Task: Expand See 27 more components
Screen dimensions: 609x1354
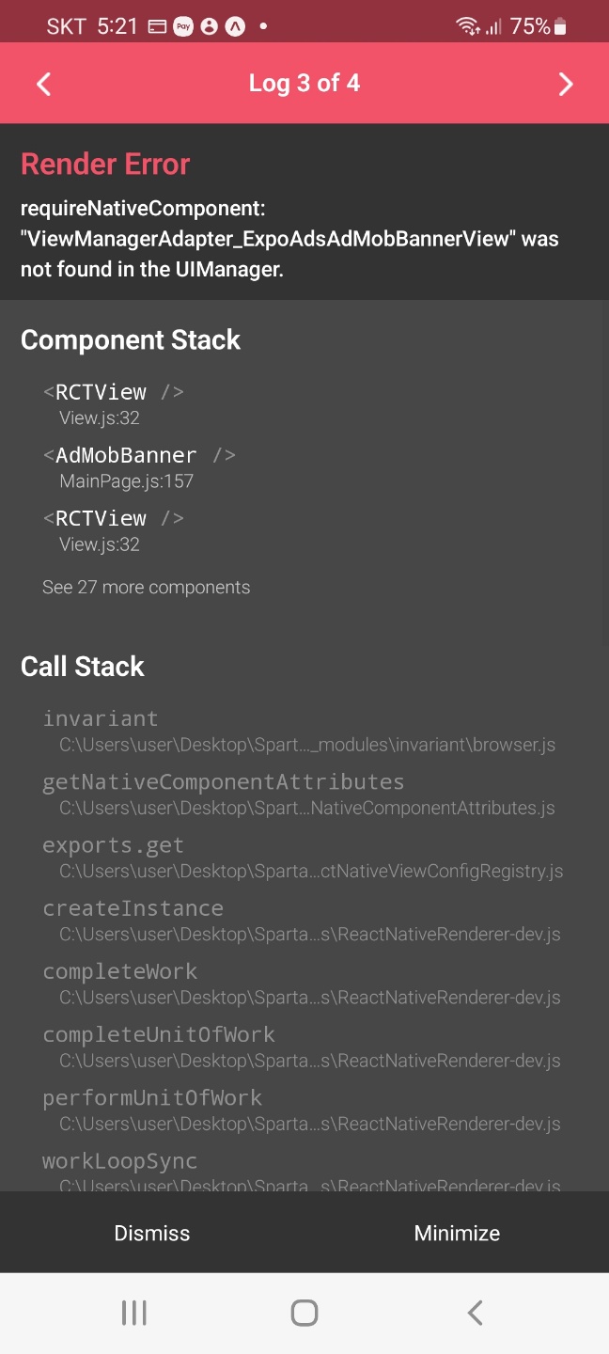Action: (147, 587)
